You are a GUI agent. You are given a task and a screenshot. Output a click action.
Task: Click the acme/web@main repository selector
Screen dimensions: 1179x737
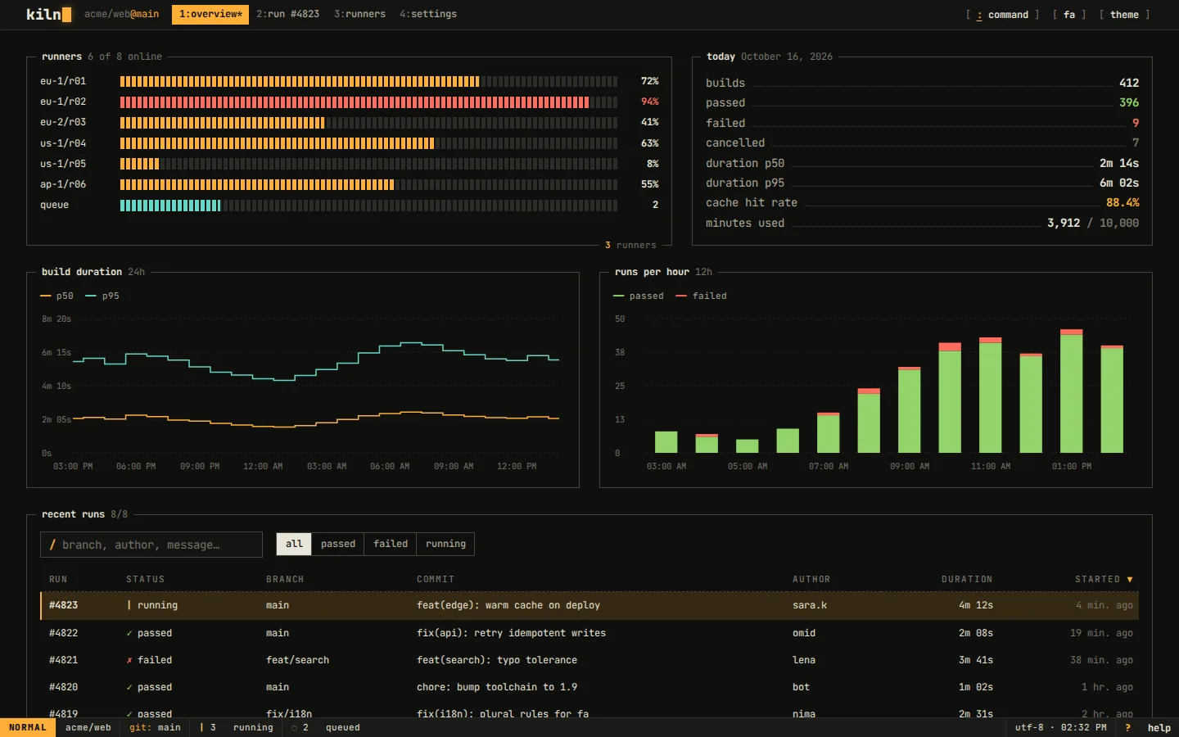click(x=121, y=14)
